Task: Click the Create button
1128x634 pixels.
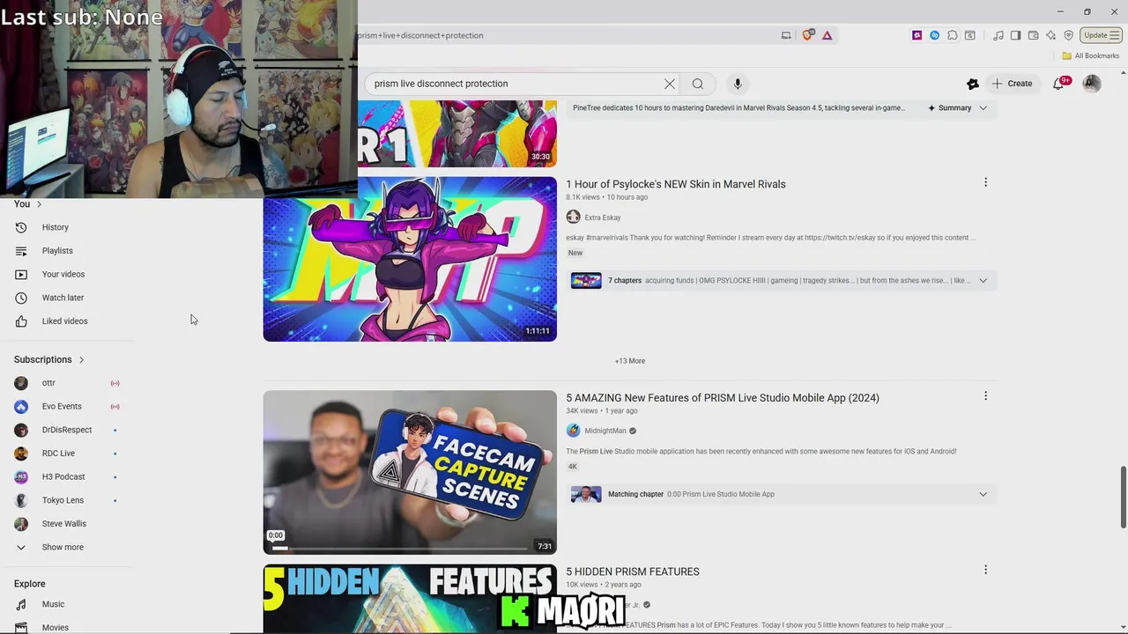Action: (1011, 84)
